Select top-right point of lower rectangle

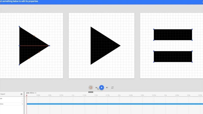[192, 51]
